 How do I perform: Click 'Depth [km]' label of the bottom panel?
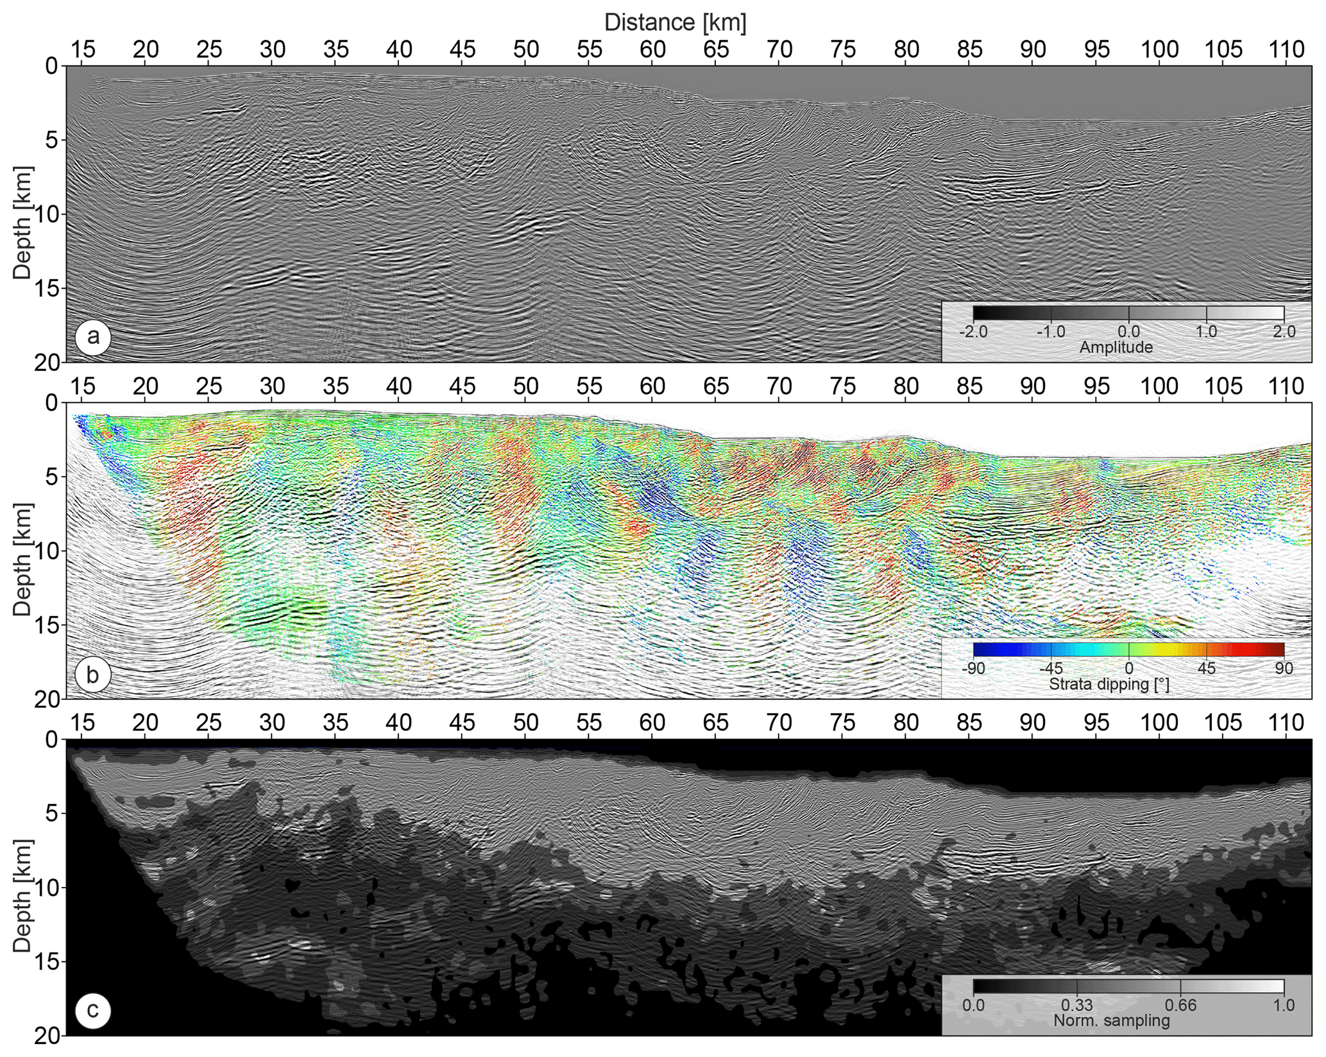click(22, 896)
